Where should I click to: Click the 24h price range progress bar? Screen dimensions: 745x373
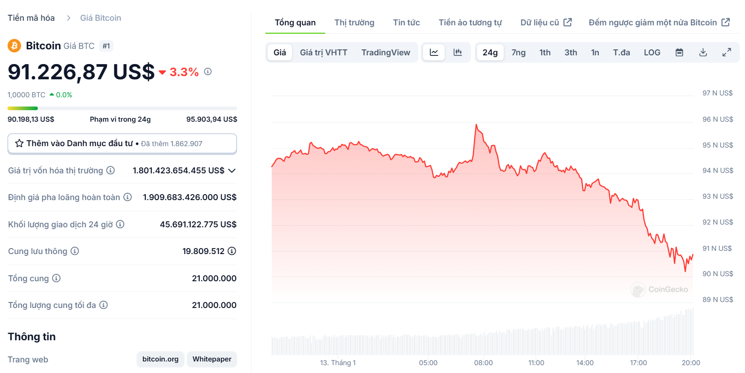[122, 108]
